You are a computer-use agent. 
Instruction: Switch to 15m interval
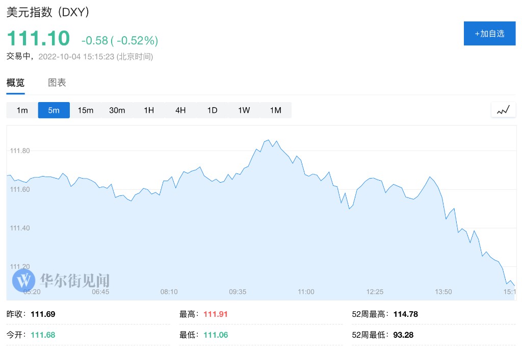tap(85, 110)
